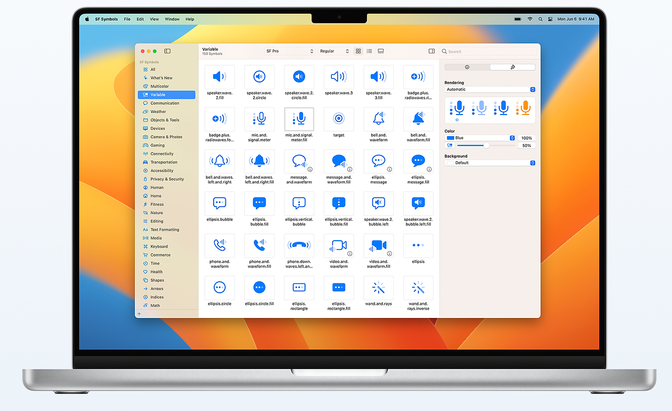Switch to grid view
672x411 pixels.
359,51
